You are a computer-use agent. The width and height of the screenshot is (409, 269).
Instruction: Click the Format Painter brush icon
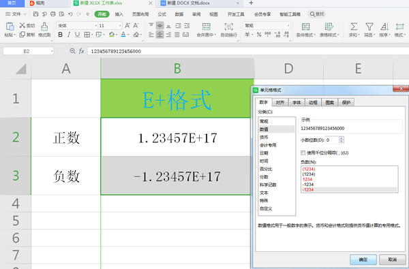[44, 27]
